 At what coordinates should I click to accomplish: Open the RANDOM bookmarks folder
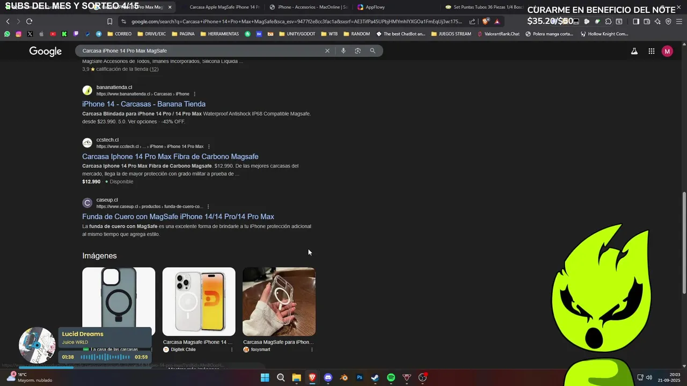click(357, 34)
